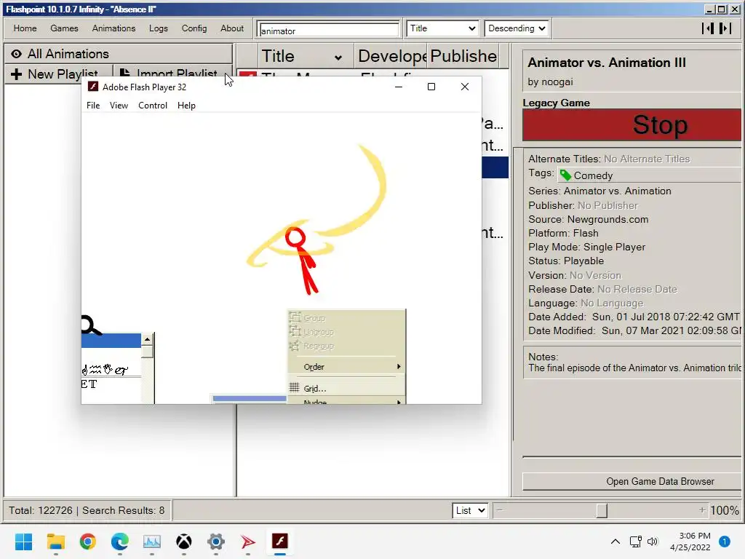The image size is (745, 559).
Task: Click the Publisher column header
Action: [463, 56]
